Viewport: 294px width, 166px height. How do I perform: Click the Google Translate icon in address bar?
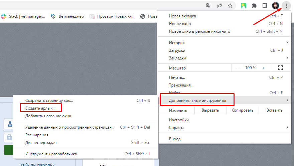pyautogui.click(x=209, y=6)
